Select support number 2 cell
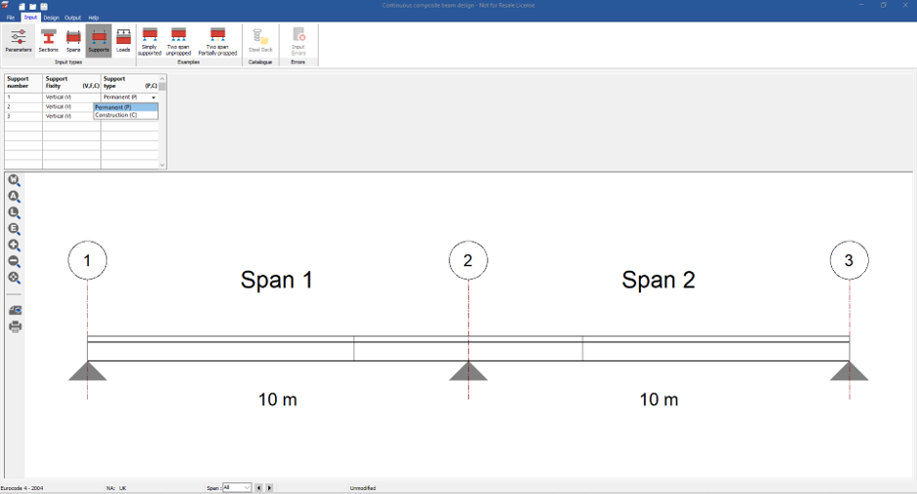The width and height of the screenshot is (917, 494). click(23, 107)
